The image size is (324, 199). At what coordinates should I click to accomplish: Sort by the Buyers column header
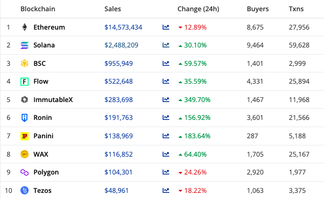point(258,9)
